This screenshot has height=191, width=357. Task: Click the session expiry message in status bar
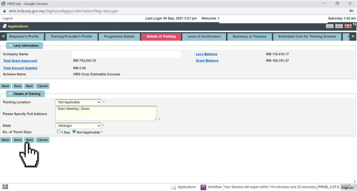[270, 187]
